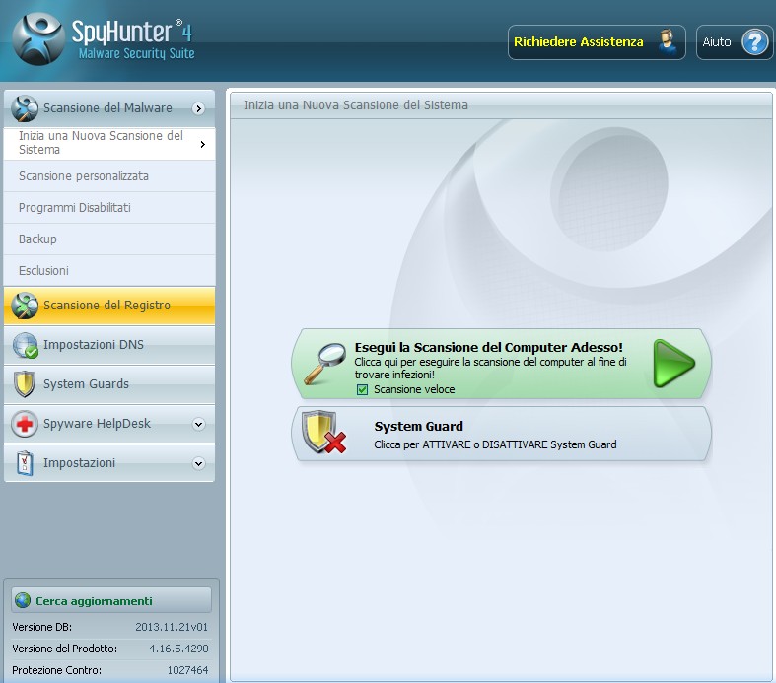
Task: Click the panel title Inizia una Nuova Scansione
Action: coord(356,105)
